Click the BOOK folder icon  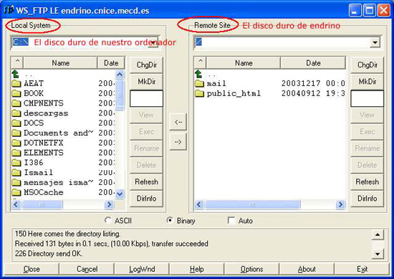(x=16, y=93)
